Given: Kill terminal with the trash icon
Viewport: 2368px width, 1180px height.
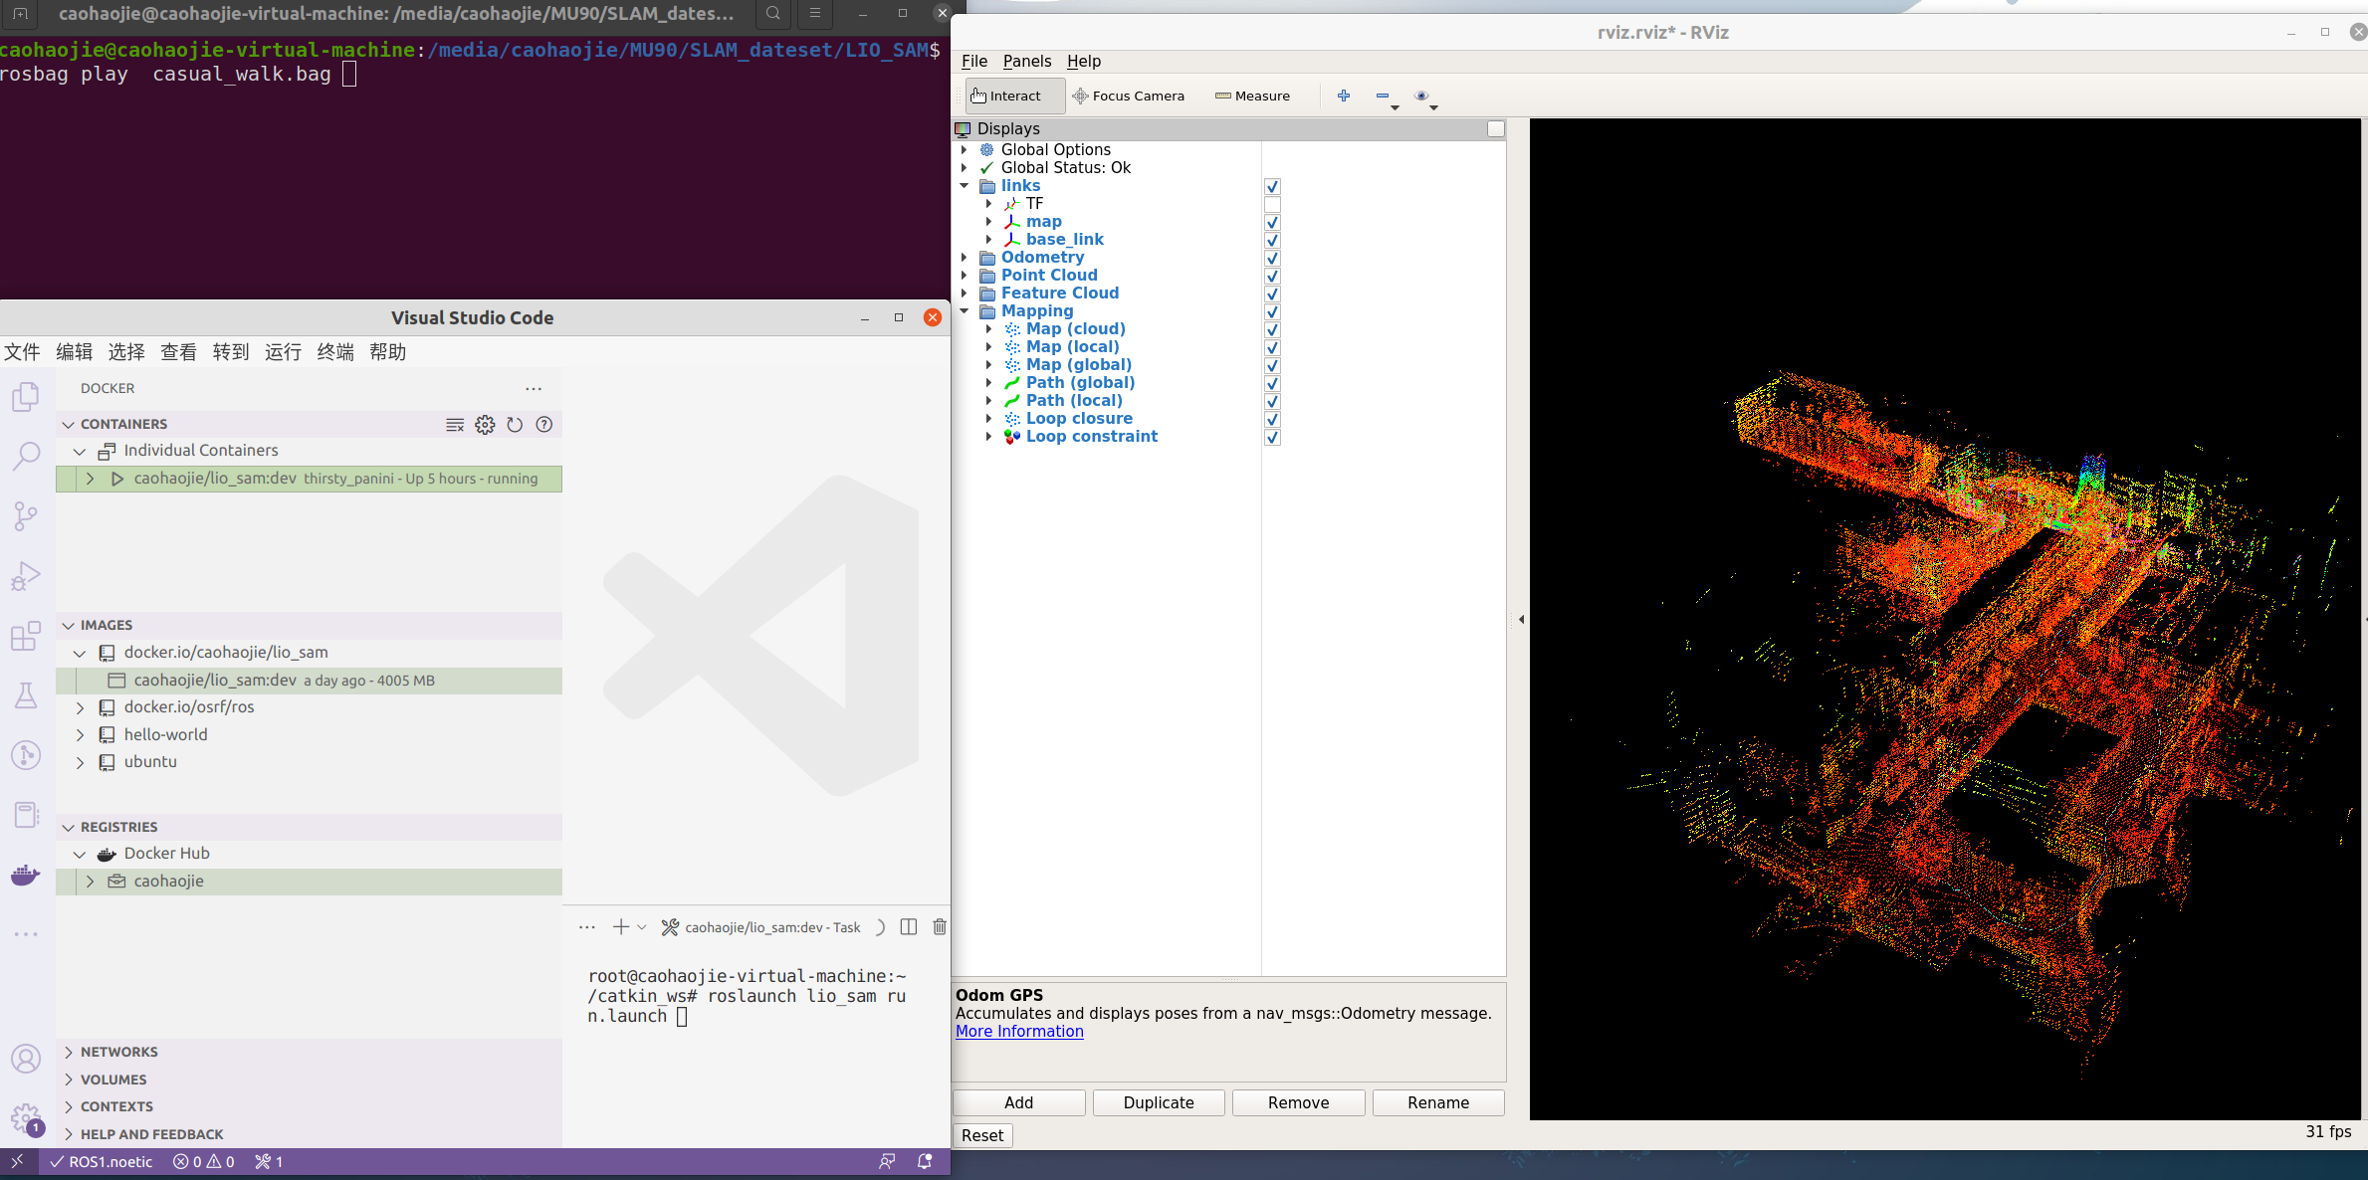Looking at the screenshot, I should [939, 927].
